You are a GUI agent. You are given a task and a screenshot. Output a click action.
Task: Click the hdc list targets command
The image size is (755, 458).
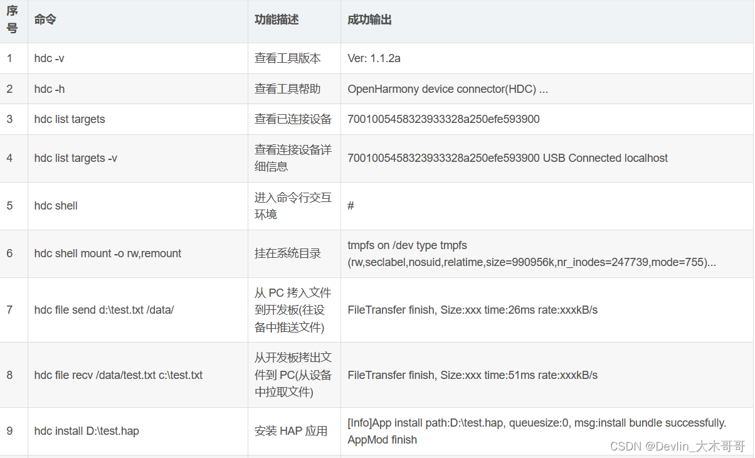pos(69,119)
